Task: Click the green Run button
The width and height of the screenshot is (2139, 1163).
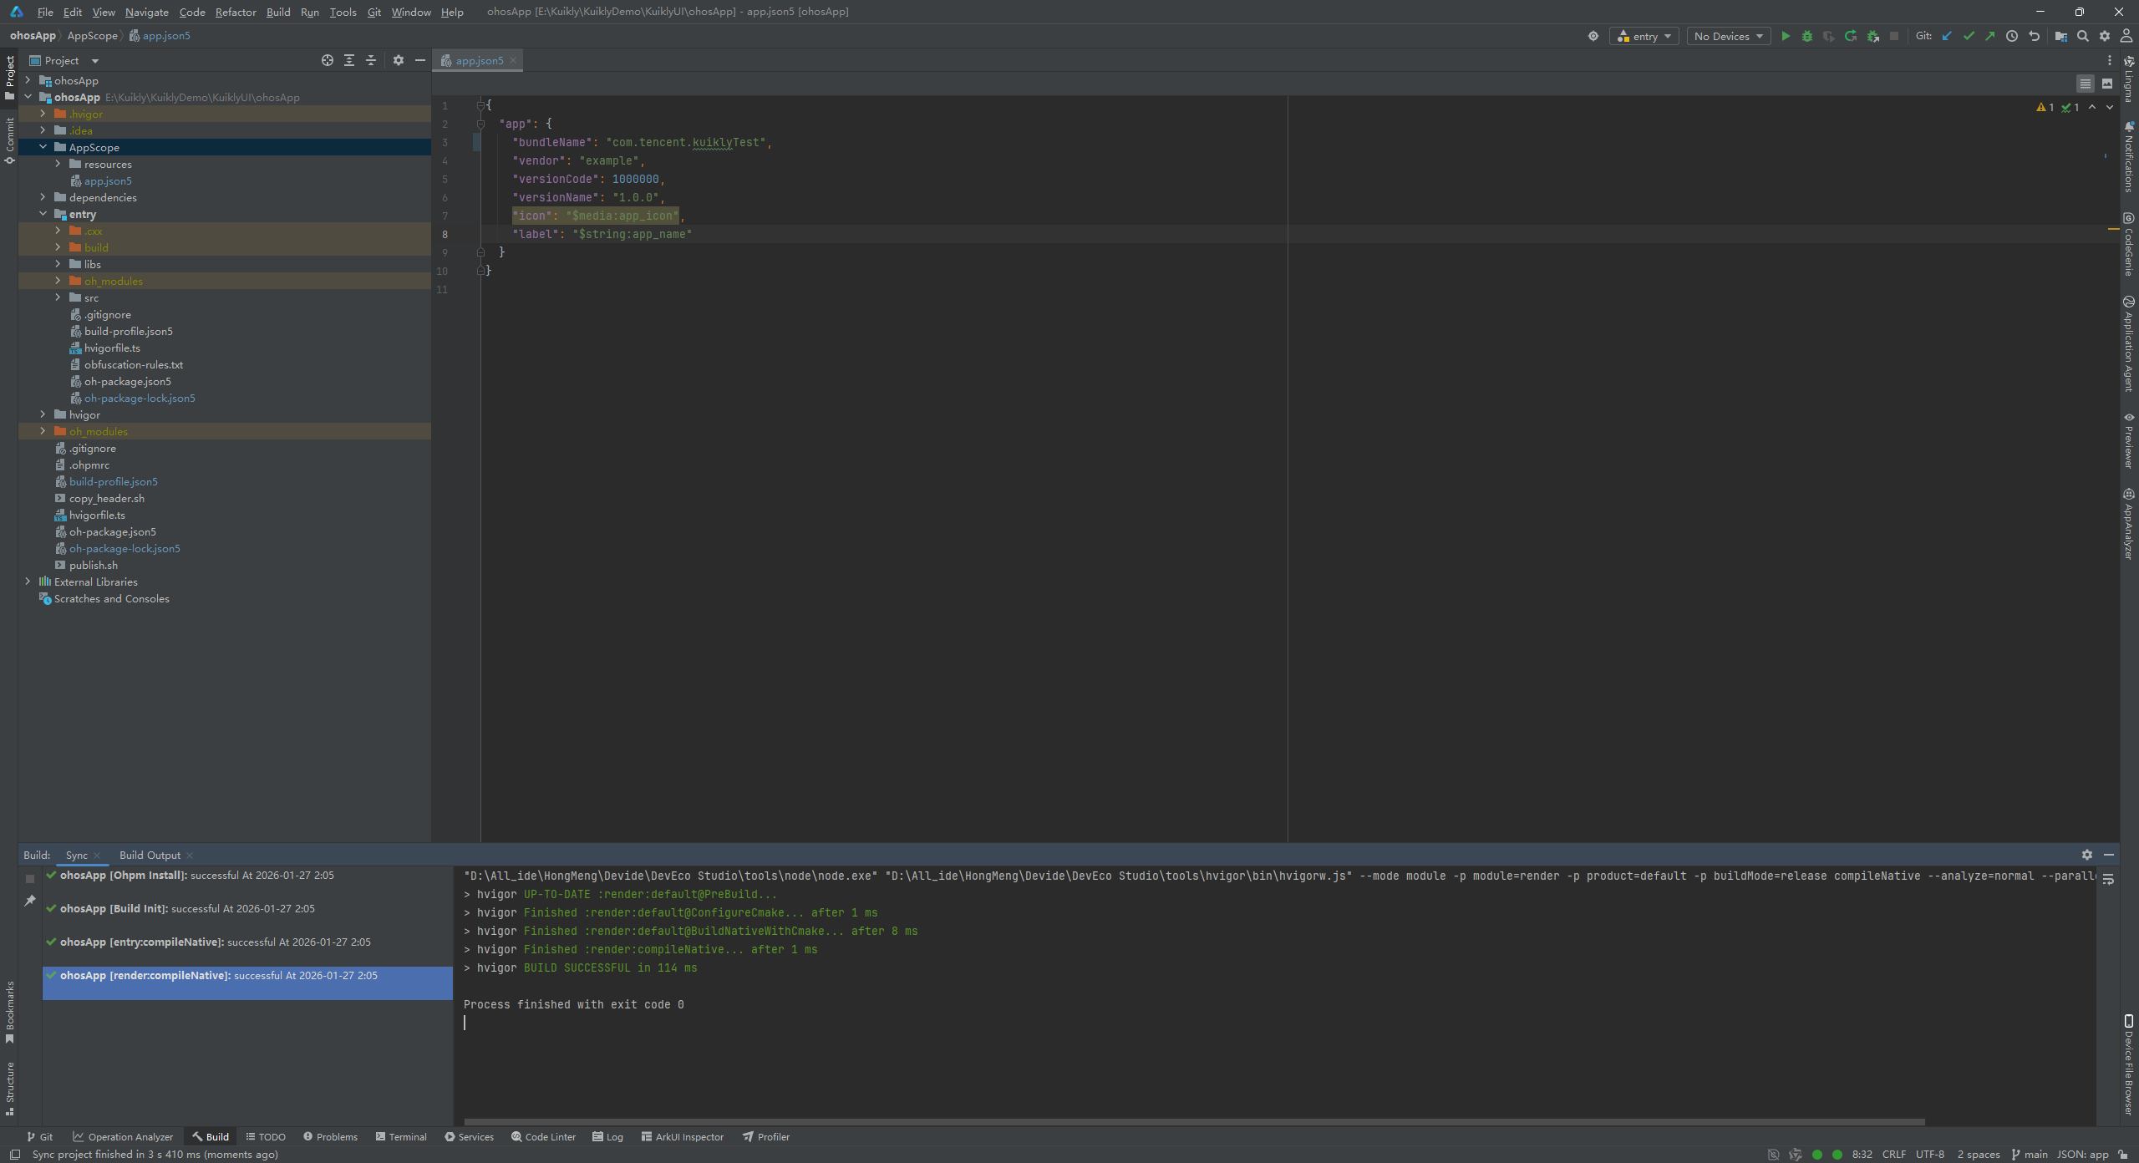Action: pos(1786,36)
